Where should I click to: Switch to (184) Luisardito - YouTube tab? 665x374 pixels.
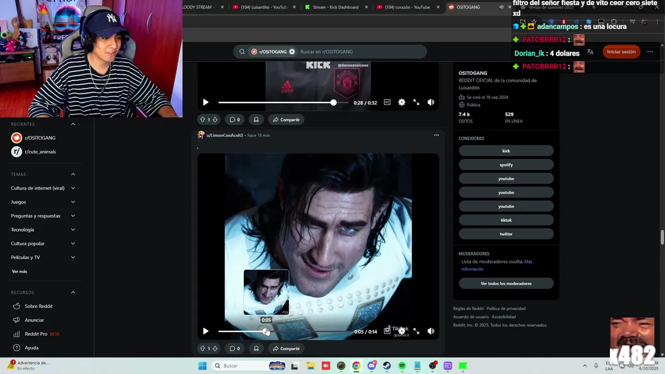[x=264, y=7]
